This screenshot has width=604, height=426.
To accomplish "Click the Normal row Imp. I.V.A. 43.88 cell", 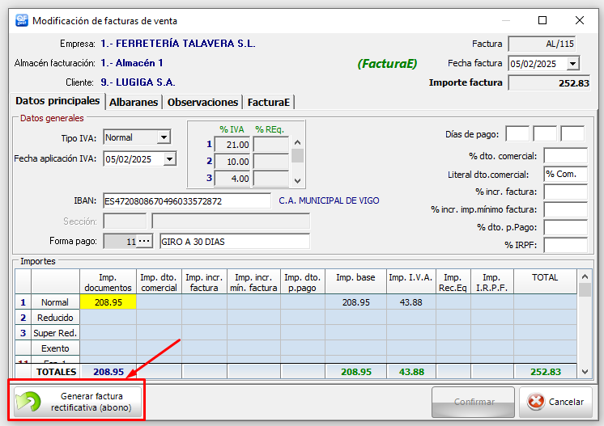I will 411,302.
